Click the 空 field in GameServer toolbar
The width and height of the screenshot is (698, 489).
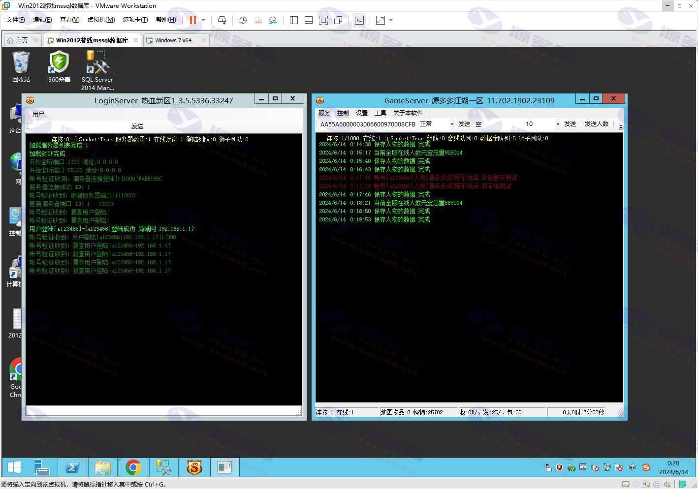pos(497,124)
